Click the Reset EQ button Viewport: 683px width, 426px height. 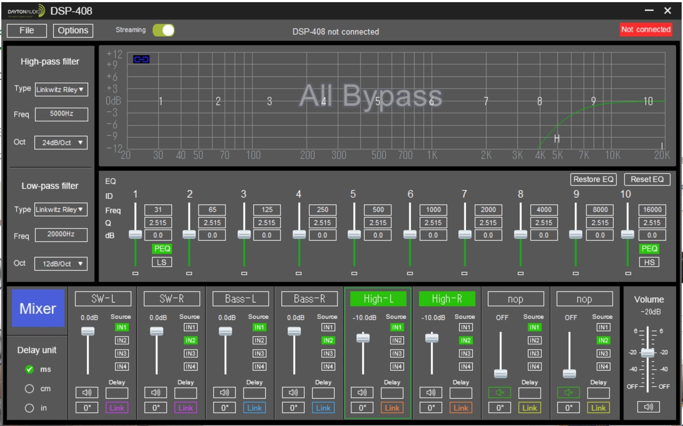point(647,179)
